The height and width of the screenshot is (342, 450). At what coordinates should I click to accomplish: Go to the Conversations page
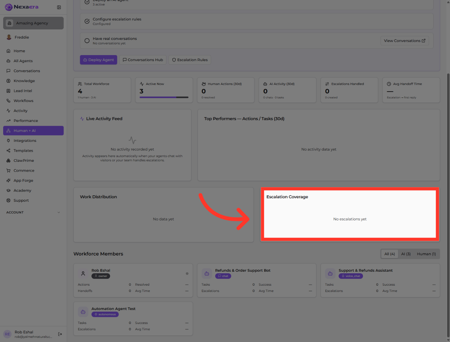pos(33,71)
